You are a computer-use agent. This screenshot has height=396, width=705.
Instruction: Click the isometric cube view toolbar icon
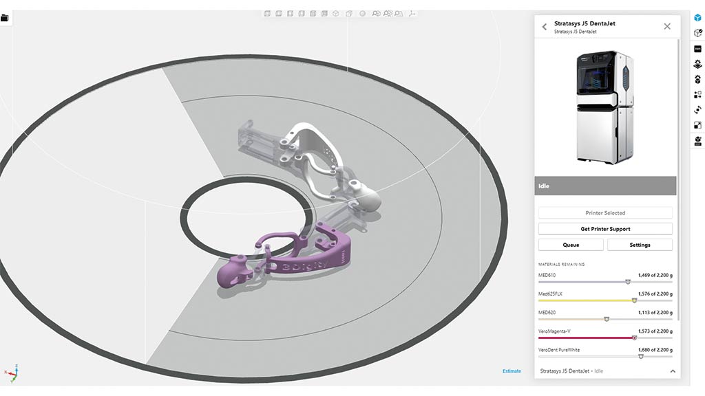pyautogui.click(x=336, y=13)
